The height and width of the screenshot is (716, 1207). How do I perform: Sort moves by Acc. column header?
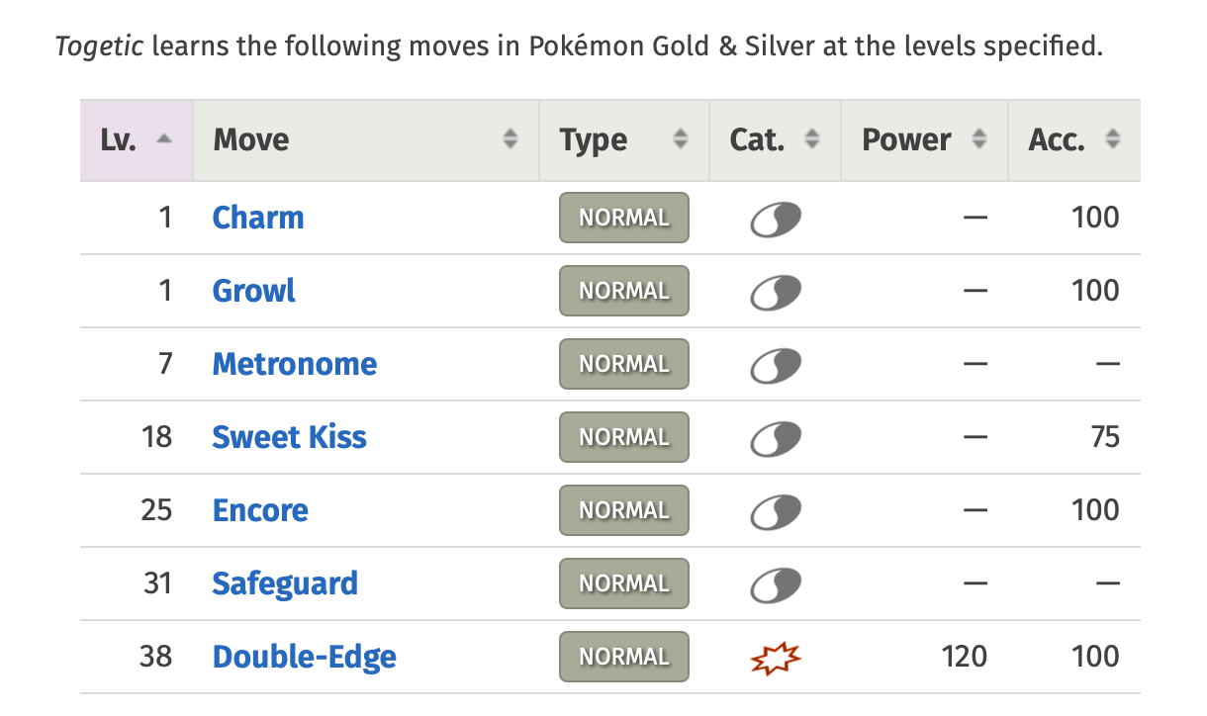click(1073, 140)
